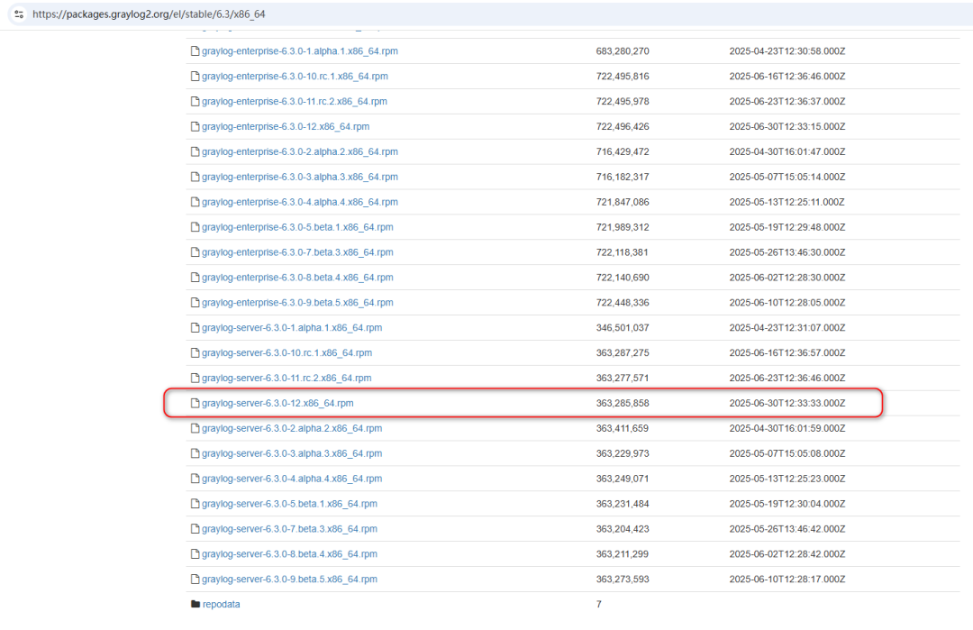Image resolution: width=973 pixels, height=630 pixels.
Task: Click file icon of graylog-server-6.3.0-3.alpha.3 row
Action: [x=195, y=453]
